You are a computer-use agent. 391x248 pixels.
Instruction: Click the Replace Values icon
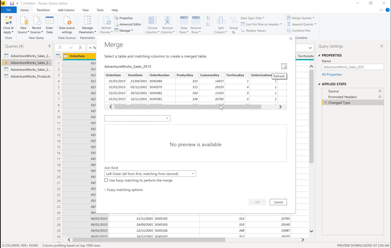[253, 30]
